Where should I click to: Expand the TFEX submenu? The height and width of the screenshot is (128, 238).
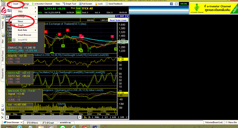click(x=25, y=11)
